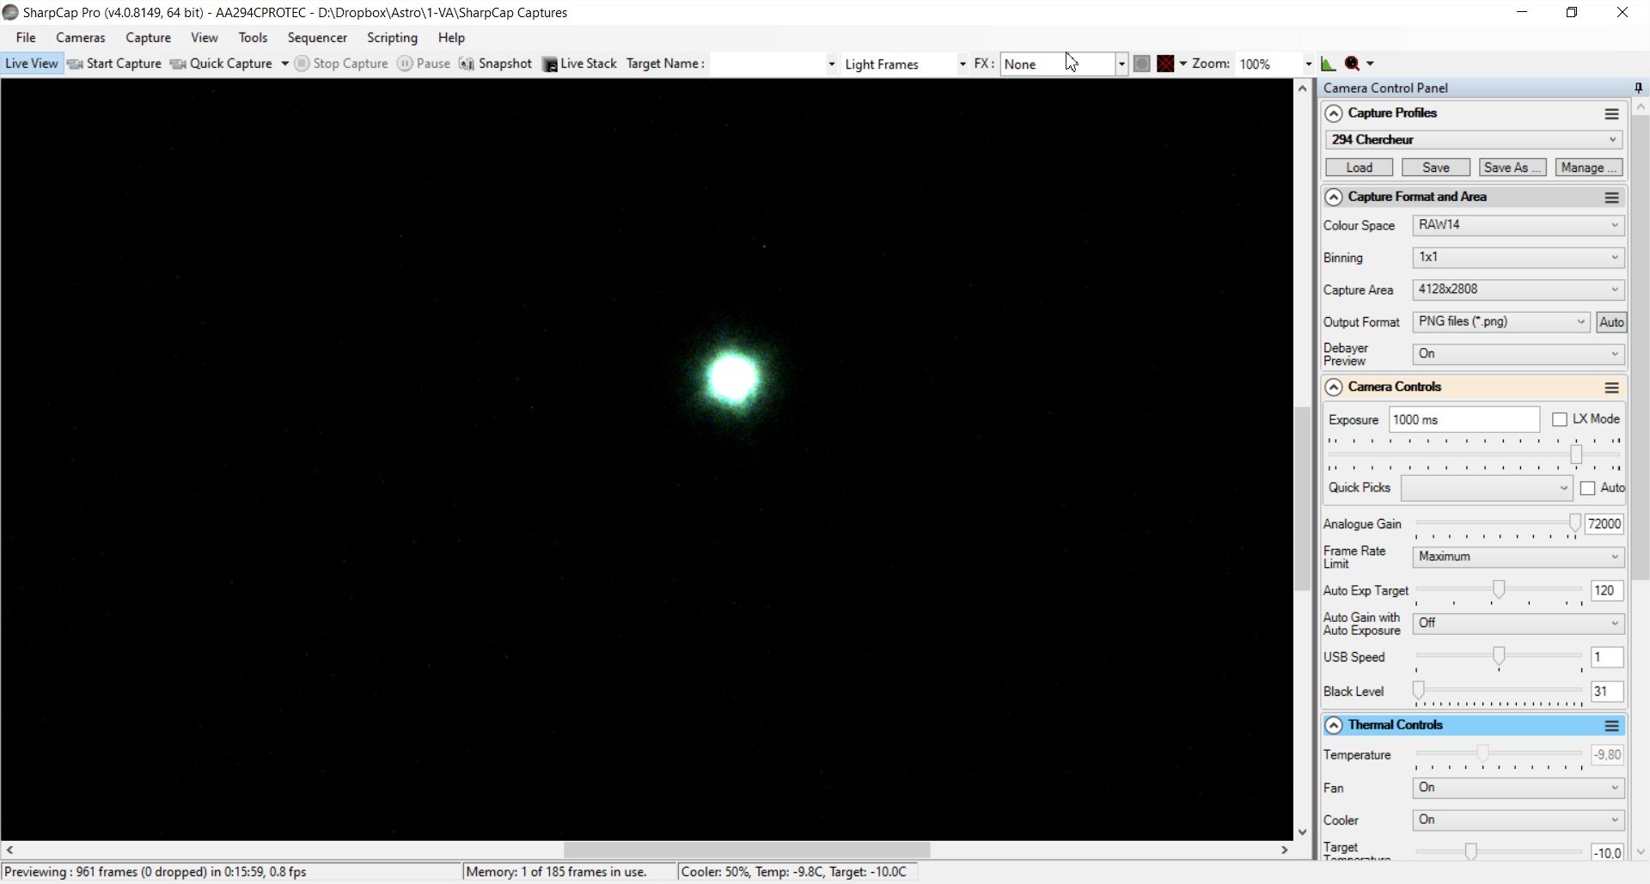The image size is (1650, 884).
Task: Click the image horizontal scrollbar thumb
Action: [747, 850]
